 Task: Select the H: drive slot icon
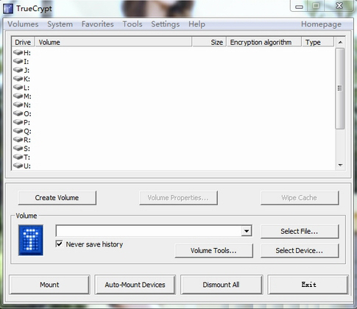click(18, 52)
